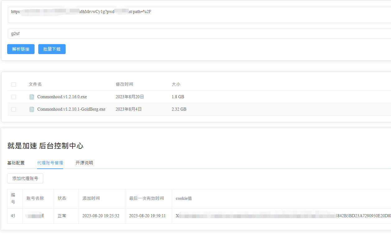Switch to the 基础配置 tab

coord(16,163)
